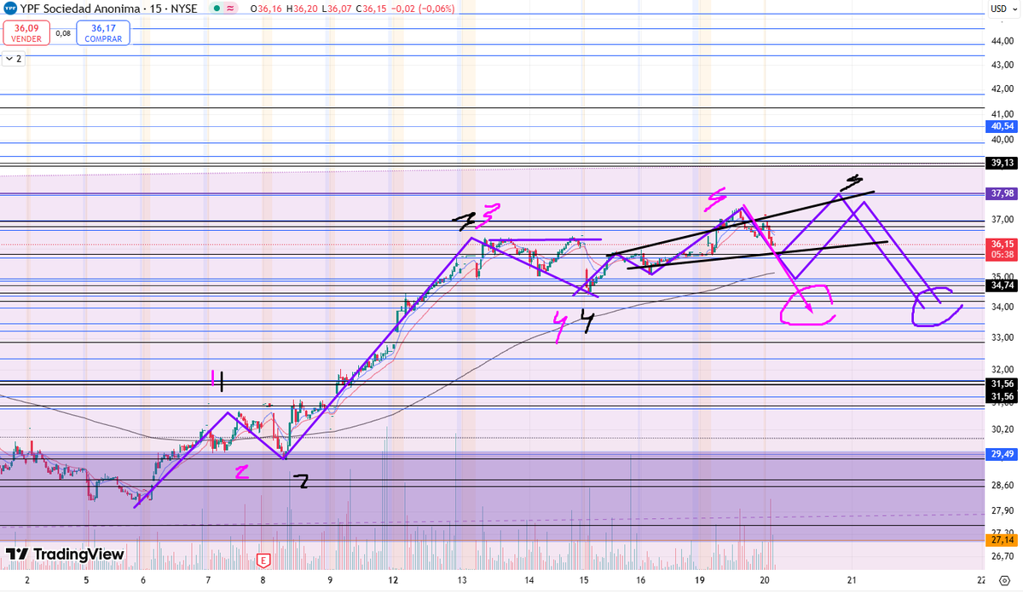Click the 37,00 price axis value

click(1001, 220)
